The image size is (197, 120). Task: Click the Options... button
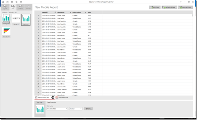tap(88, 109)
